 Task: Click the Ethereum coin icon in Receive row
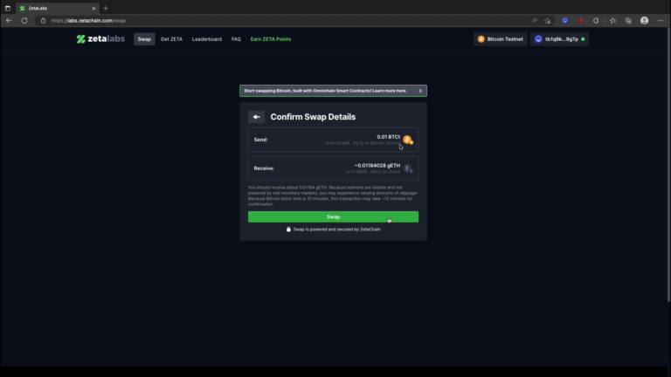pos(408,168)
